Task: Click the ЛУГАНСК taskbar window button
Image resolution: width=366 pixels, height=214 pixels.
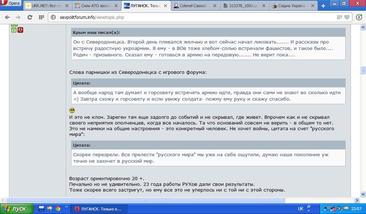Action: (x=99, y=209)
